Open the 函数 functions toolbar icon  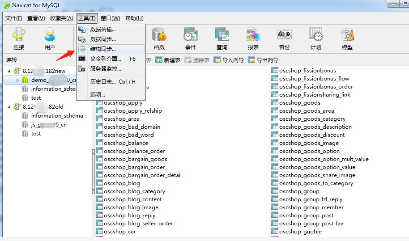coord(159,38)
